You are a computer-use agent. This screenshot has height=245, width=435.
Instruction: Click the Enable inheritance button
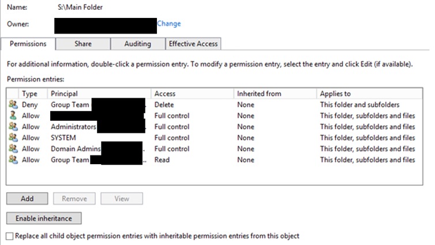(44, 218)
